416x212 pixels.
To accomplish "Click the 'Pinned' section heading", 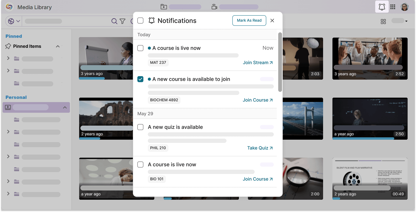I will click(x=14, y=36).
